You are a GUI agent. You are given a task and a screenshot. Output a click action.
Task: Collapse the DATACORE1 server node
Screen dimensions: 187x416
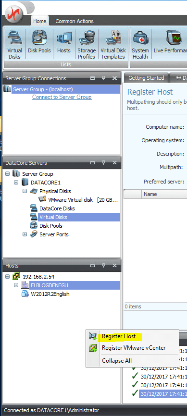[16, 183]
